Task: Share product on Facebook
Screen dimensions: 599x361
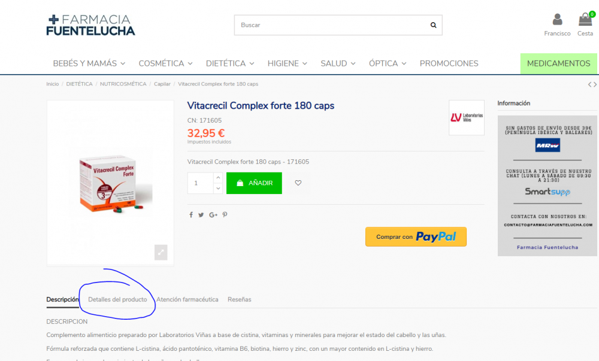Action: 191,215
